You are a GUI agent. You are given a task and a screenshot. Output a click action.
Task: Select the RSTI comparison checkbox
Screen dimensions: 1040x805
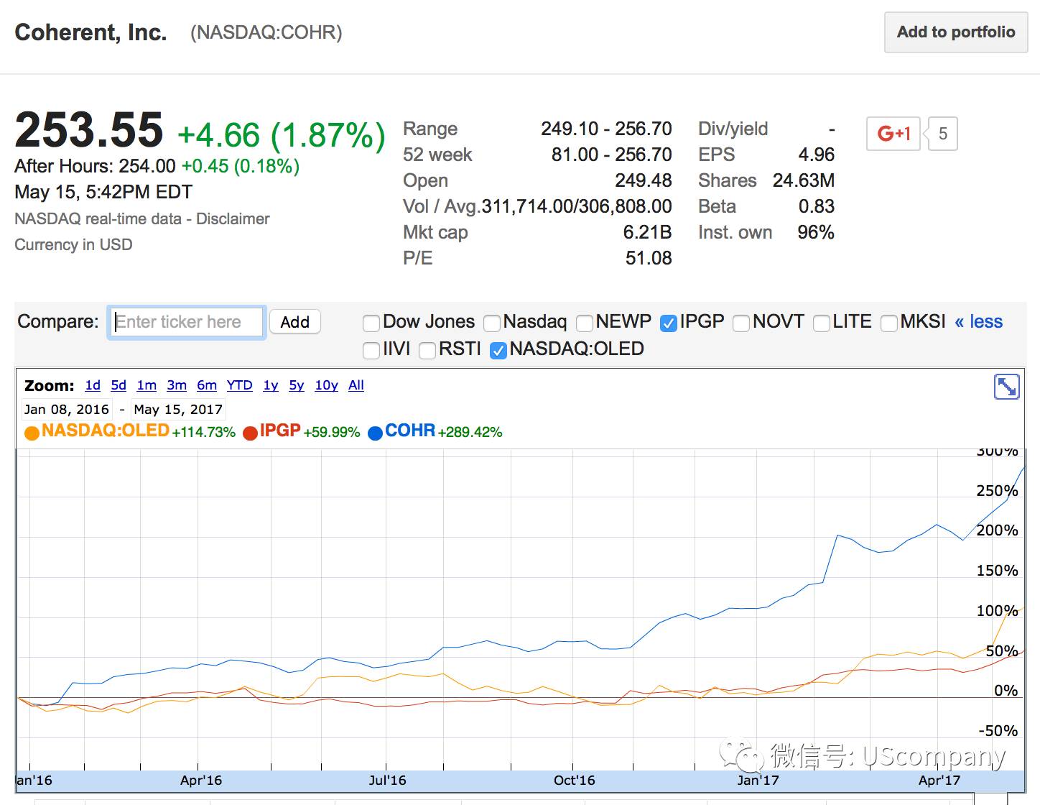427,350
